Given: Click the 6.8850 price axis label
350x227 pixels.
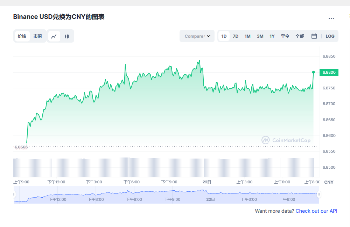Looking at the screenshot, I should [329, 56].
